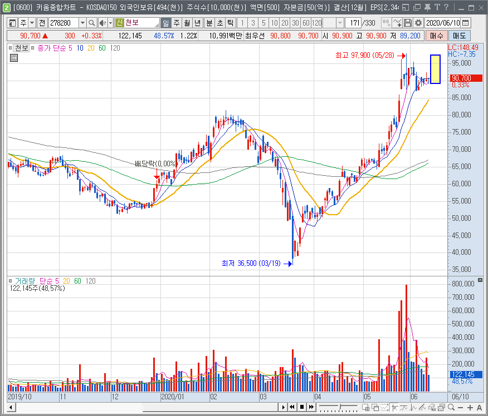Screen dimensions: 488x416
Task: Click the left panel toggle icon
Action: click(x=12, y=23)
